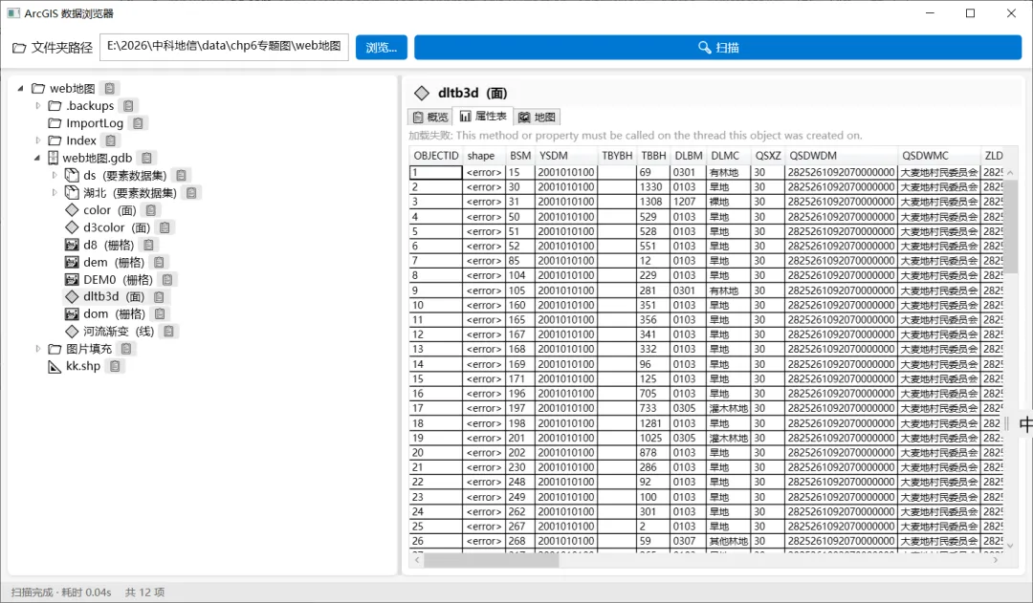Switch to the 概览 tab
The image size is (1033, 603).
[430, 118]
